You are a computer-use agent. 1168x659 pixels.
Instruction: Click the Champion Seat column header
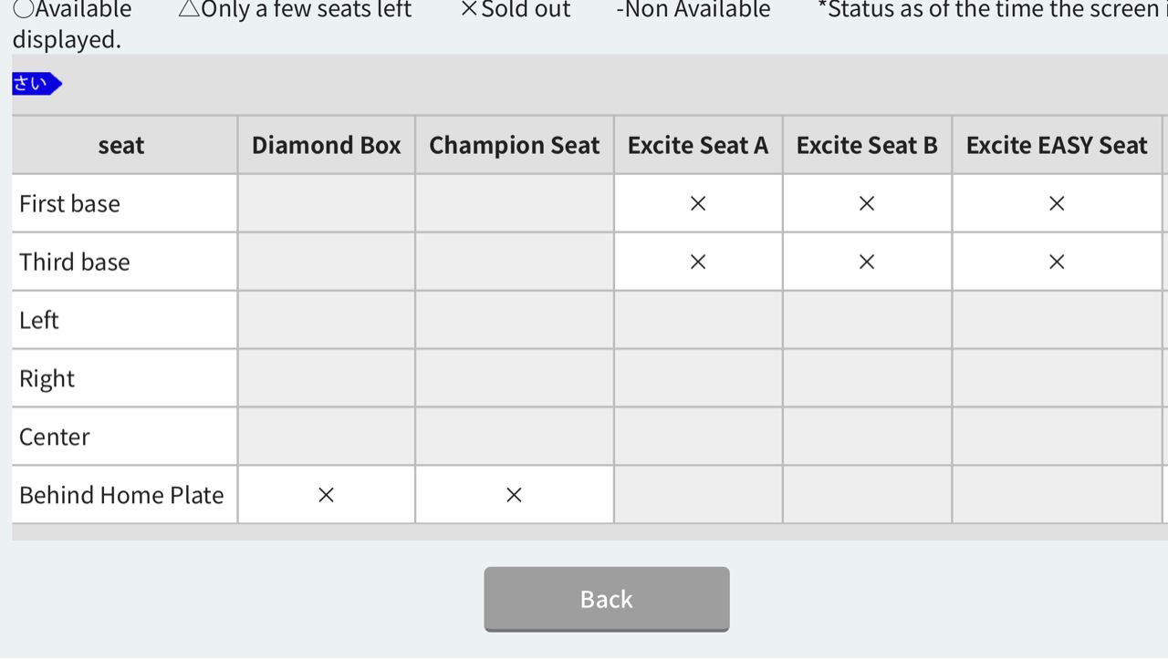pos(514,146)
